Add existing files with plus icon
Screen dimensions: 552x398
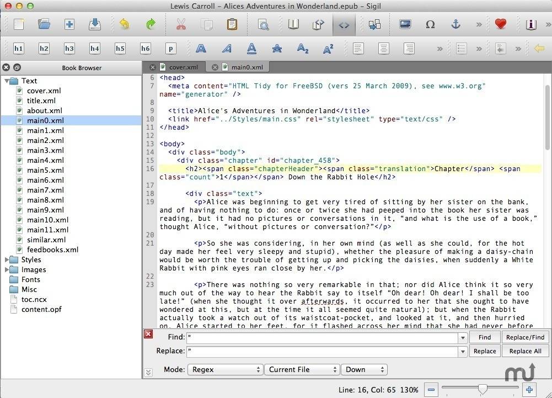69,24
